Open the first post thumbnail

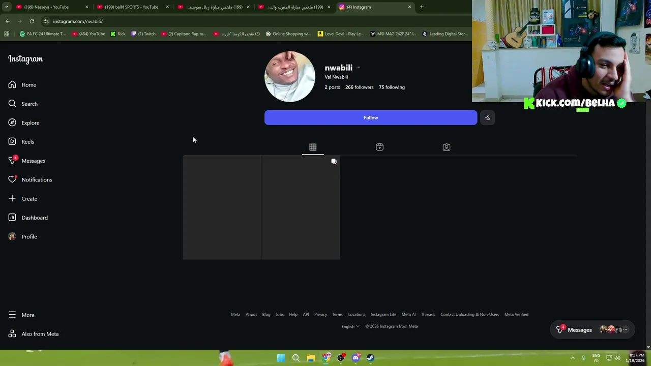222,207
